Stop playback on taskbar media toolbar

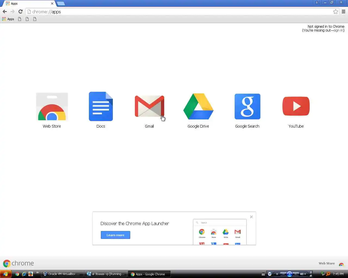(277, 274)
